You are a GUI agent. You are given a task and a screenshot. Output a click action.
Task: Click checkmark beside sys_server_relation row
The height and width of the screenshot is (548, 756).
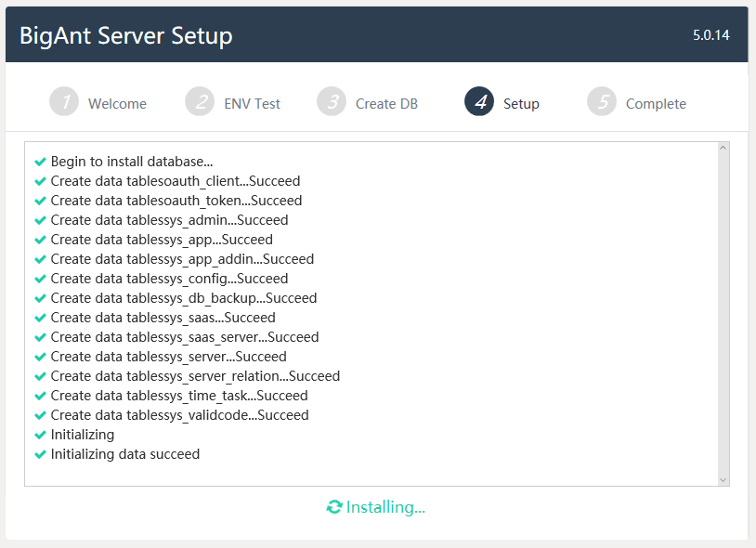41,376
